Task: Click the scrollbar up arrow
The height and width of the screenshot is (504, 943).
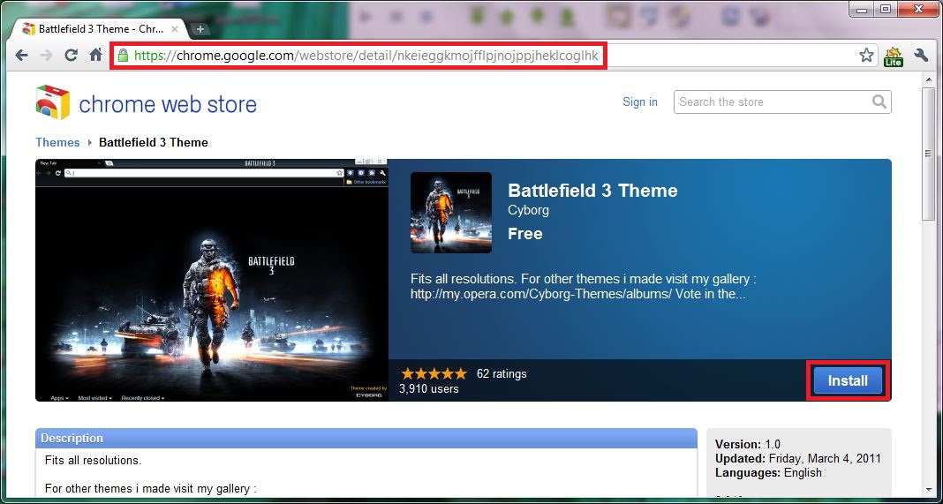Action: coord(930,80)
